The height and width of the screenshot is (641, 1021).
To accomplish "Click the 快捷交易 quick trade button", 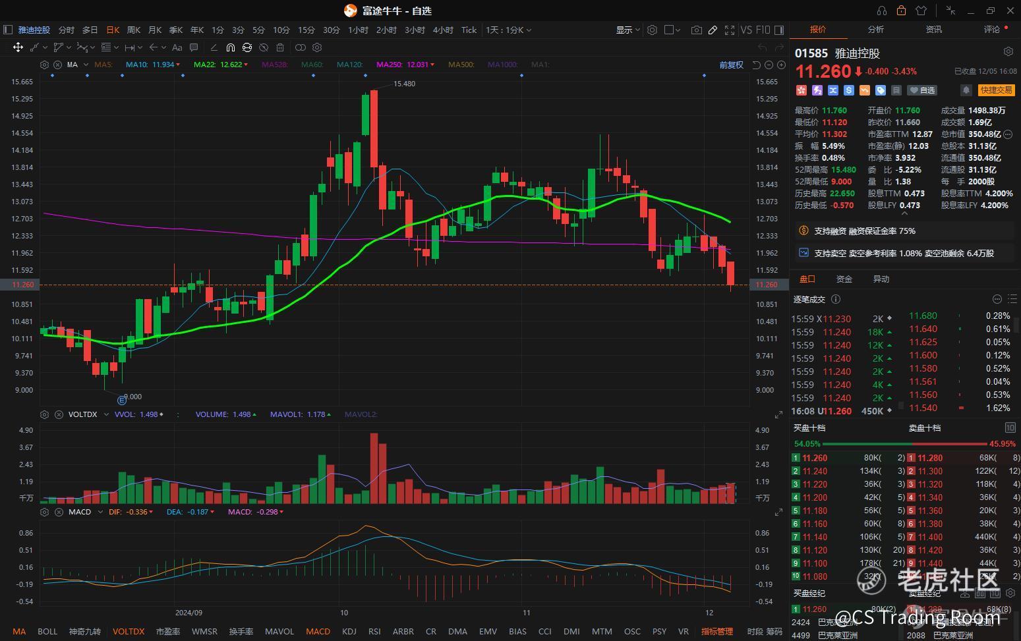I will (x=996, y=90).
